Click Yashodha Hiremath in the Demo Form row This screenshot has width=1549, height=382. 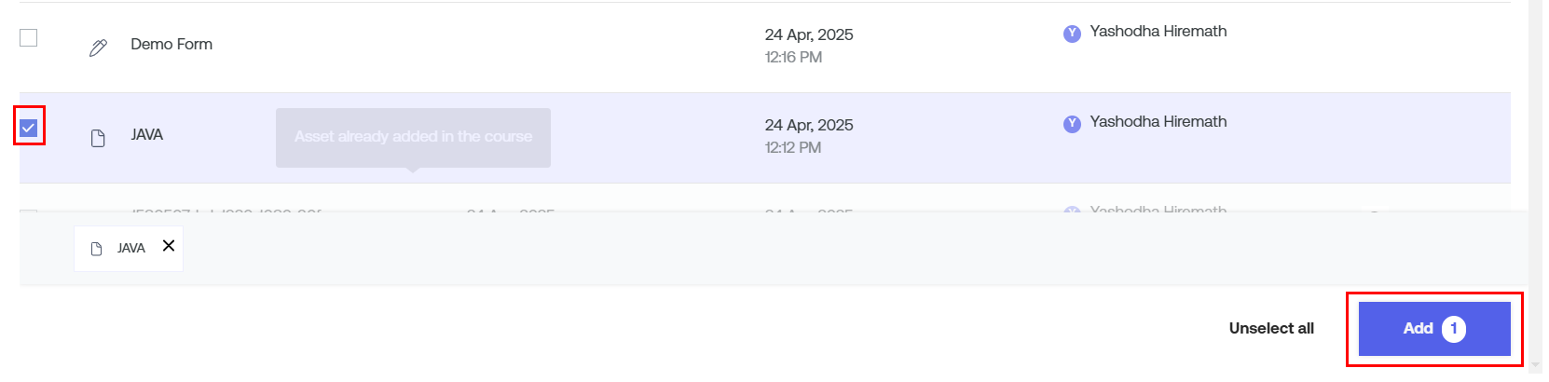1158,32
